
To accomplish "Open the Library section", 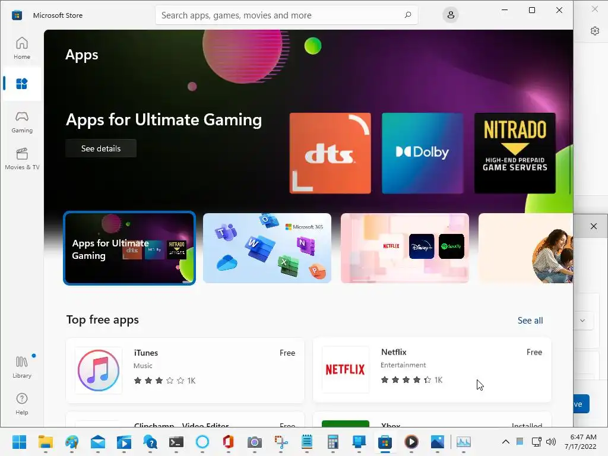I will [x=22, y=367].
